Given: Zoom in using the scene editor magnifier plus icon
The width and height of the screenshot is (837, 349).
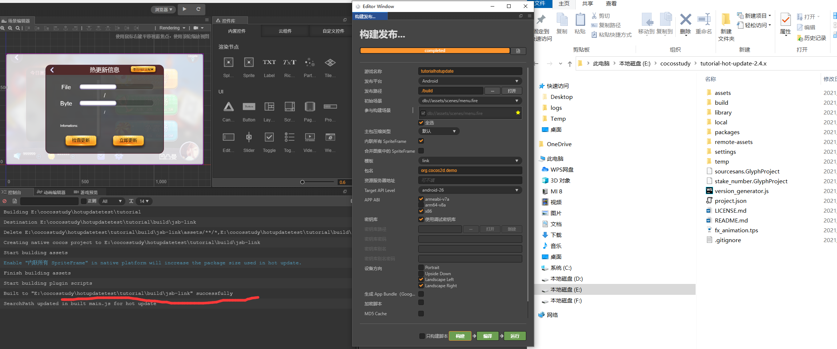Looking at the screenshot, I should tap(3, 28).
